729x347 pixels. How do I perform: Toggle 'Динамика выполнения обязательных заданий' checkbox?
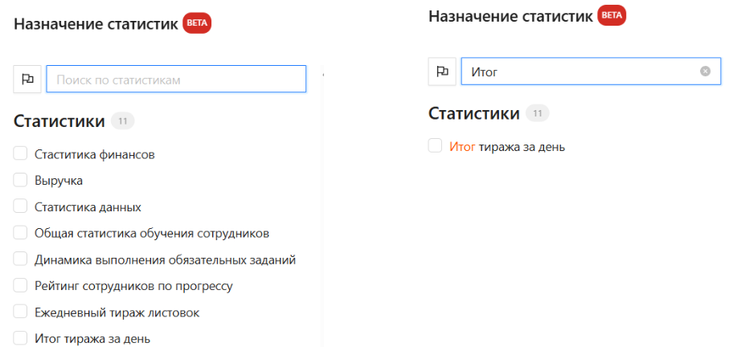pyautogui.click(x=21, y=259)
